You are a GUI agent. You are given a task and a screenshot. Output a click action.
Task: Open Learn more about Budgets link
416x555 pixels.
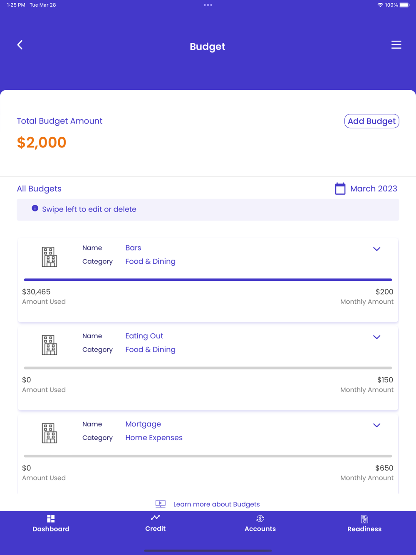[x=216, y=504]
